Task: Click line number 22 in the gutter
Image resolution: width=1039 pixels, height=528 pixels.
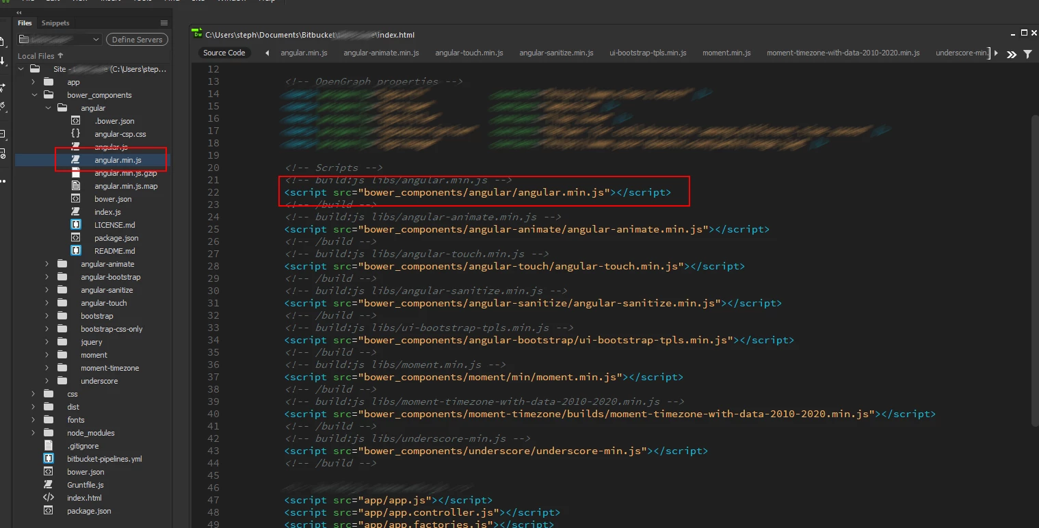Action: tap(213, 192)
